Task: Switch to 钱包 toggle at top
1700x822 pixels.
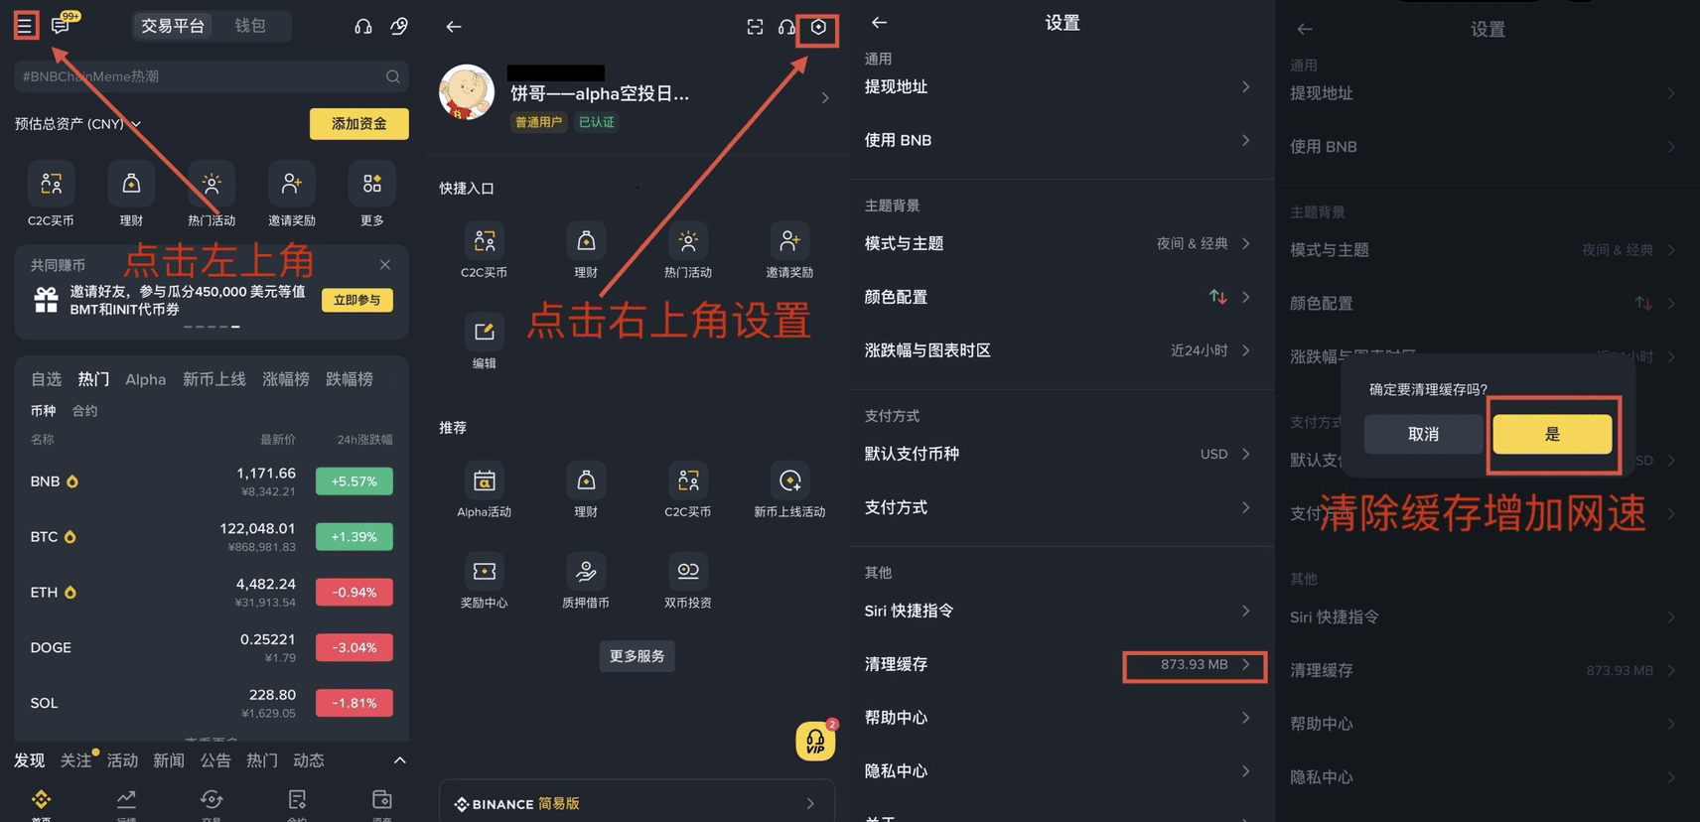Action: [250, 26]
